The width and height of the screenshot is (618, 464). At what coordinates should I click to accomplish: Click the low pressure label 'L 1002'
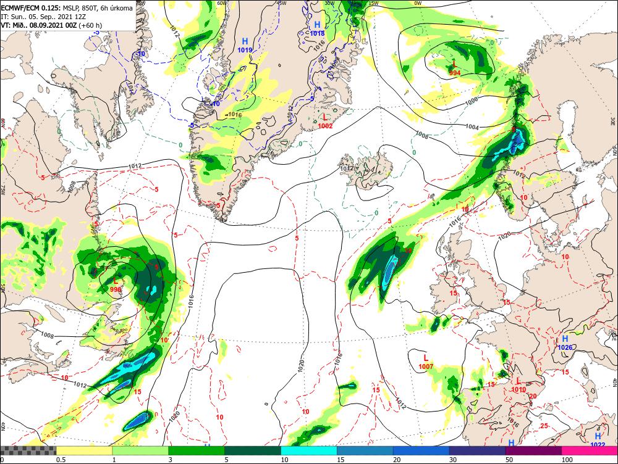325,121
